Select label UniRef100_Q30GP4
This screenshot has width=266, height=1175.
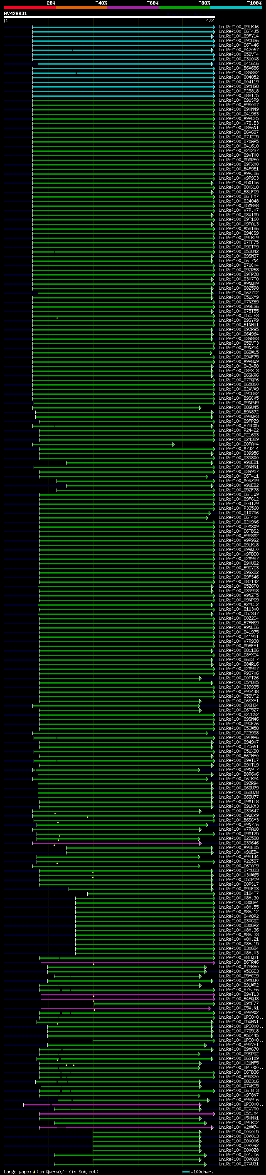click(x=239, y=902)
